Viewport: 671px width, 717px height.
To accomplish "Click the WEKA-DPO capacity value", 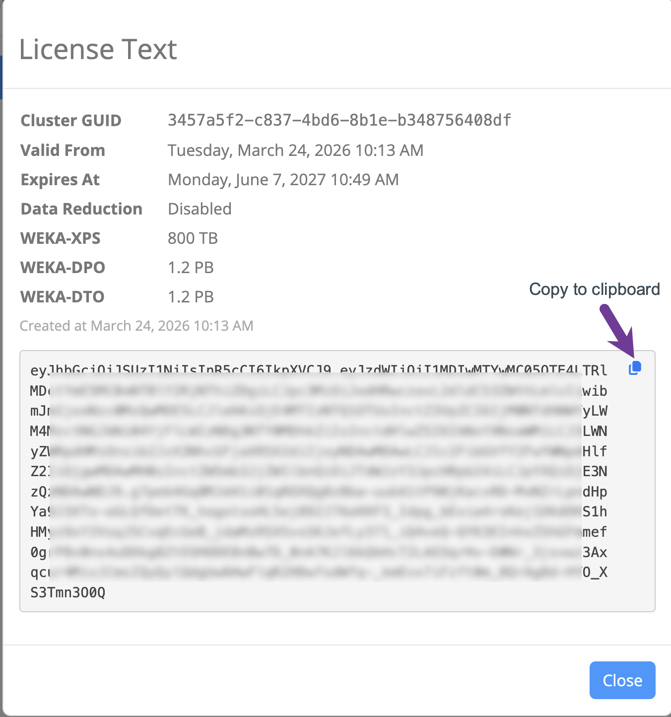I will [191, 267].
